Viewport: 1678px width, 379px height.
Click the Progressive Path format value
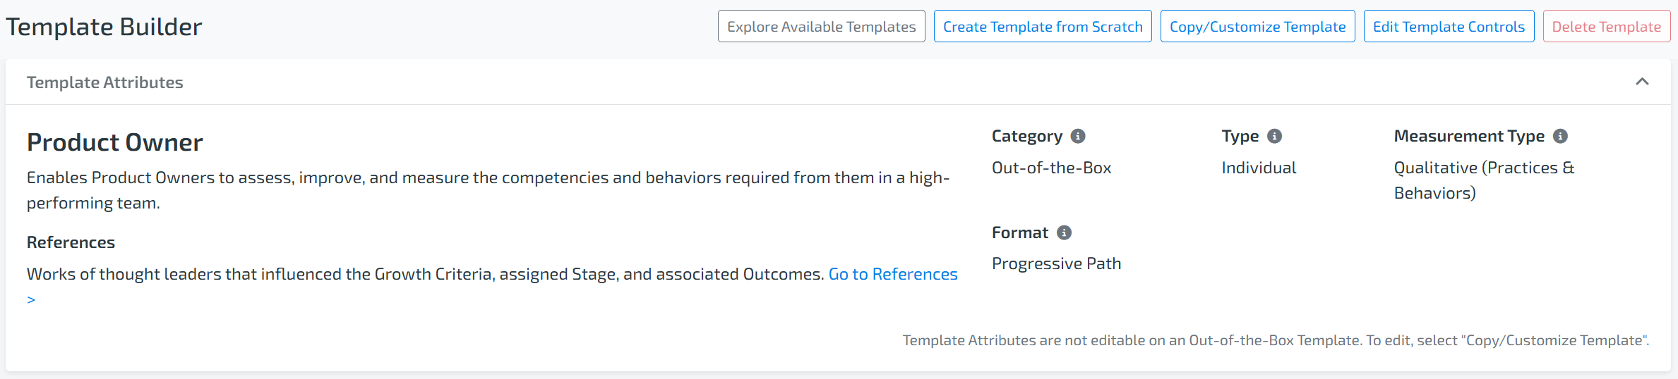click(1056, 263)
